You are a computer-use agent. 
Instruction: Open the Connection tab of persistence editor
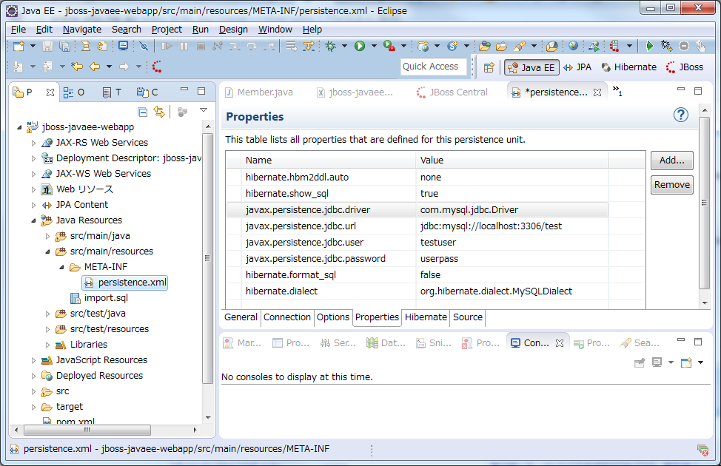287,317
